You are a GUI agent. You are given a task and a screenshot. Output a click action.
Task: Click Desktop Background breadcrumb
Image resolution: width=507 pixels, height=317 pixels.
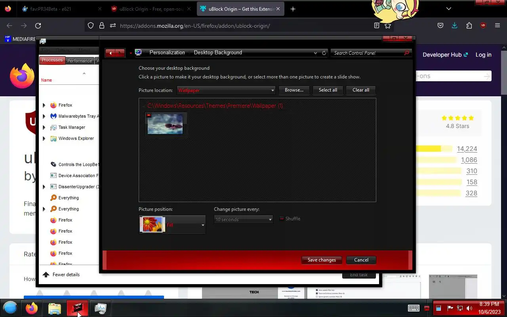coord(218,52)
